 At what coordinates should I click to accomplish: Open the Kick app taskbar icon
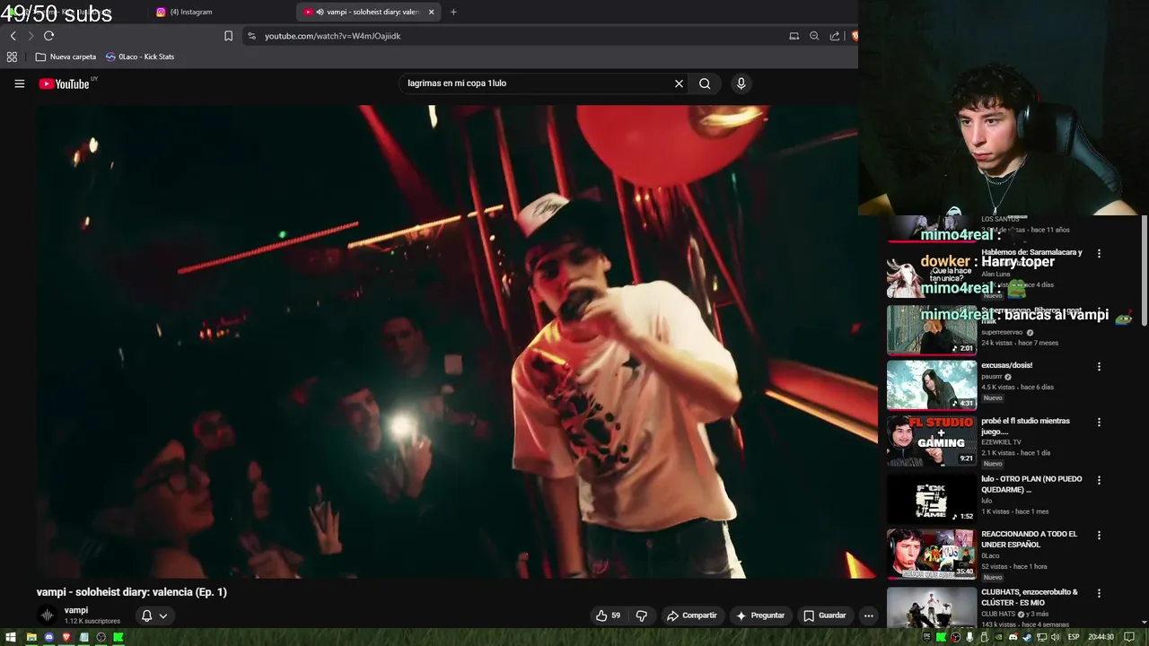(x=118, y=637)
